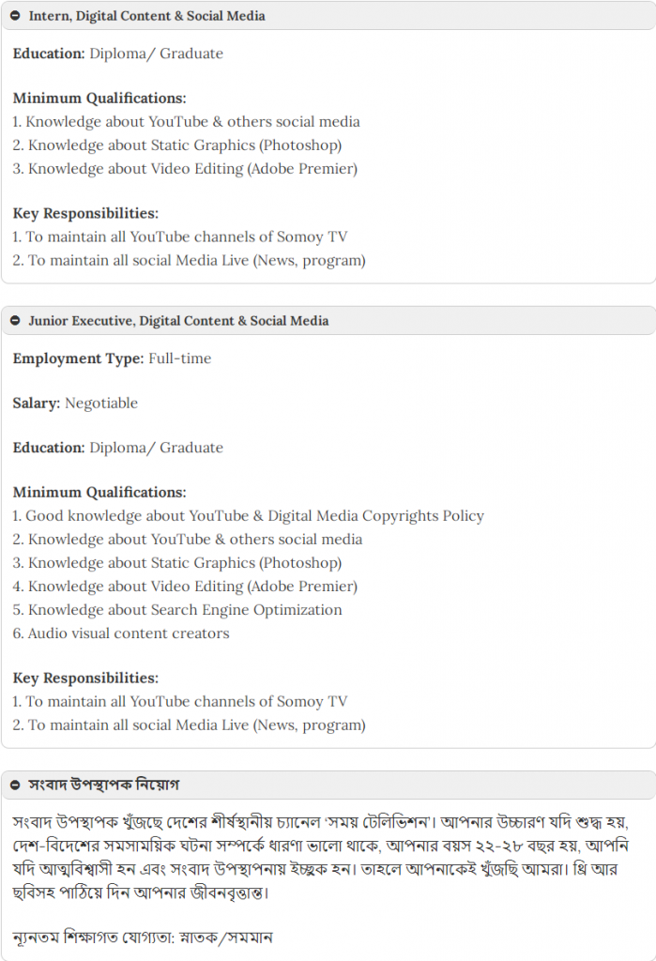Collapse the সংবাদ উপস্থাপক নিয়োগ accordion header

[328, 786]
